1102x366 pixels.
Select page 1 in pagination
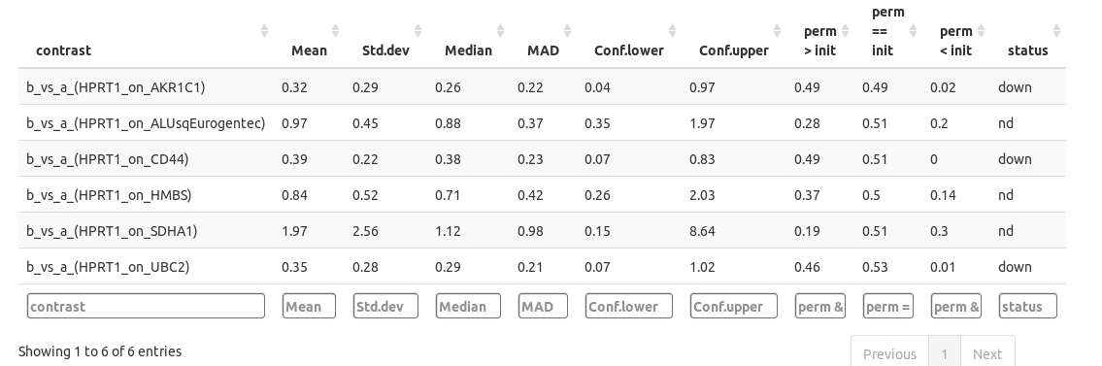click(945, 353)
